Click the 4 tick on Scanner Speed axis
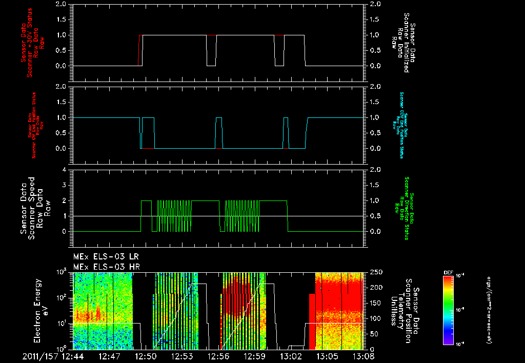The width and height of the screenshot is (525, 363). pos(65,170)
